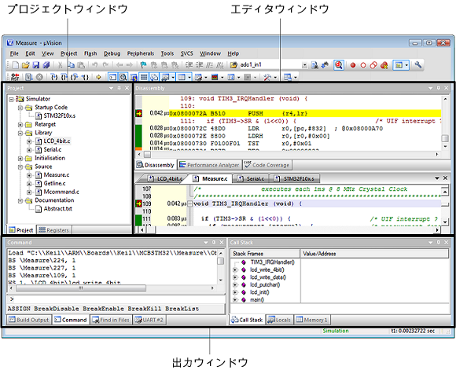
Task: Open UART #2 tab
Action: tap(149, 320)
